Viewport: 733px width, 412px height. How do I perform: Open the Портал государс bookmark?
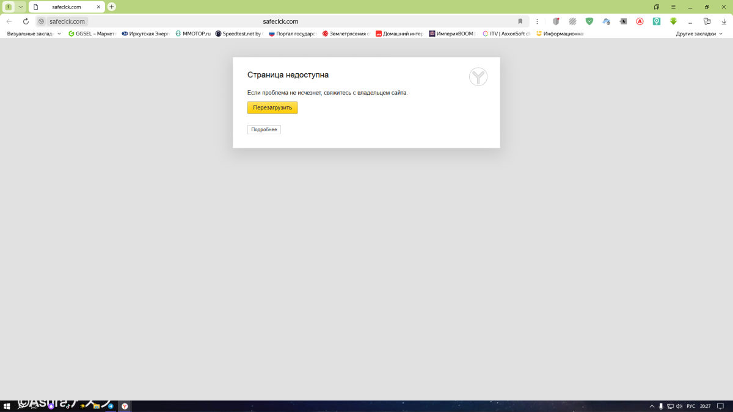[292, 34]
